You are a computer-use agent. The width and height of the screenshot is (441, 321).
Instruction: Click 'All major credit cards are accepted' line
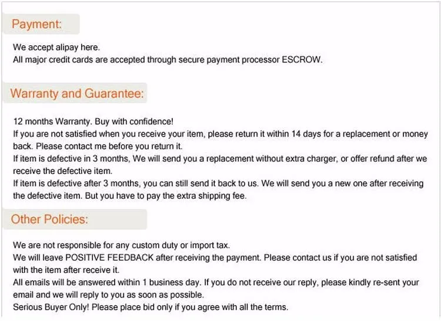pyautogui.click(x=168, y=59)
